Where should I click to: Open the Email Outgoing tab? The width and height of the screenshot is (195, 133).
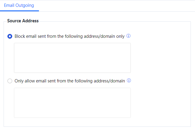pos(19,5)
